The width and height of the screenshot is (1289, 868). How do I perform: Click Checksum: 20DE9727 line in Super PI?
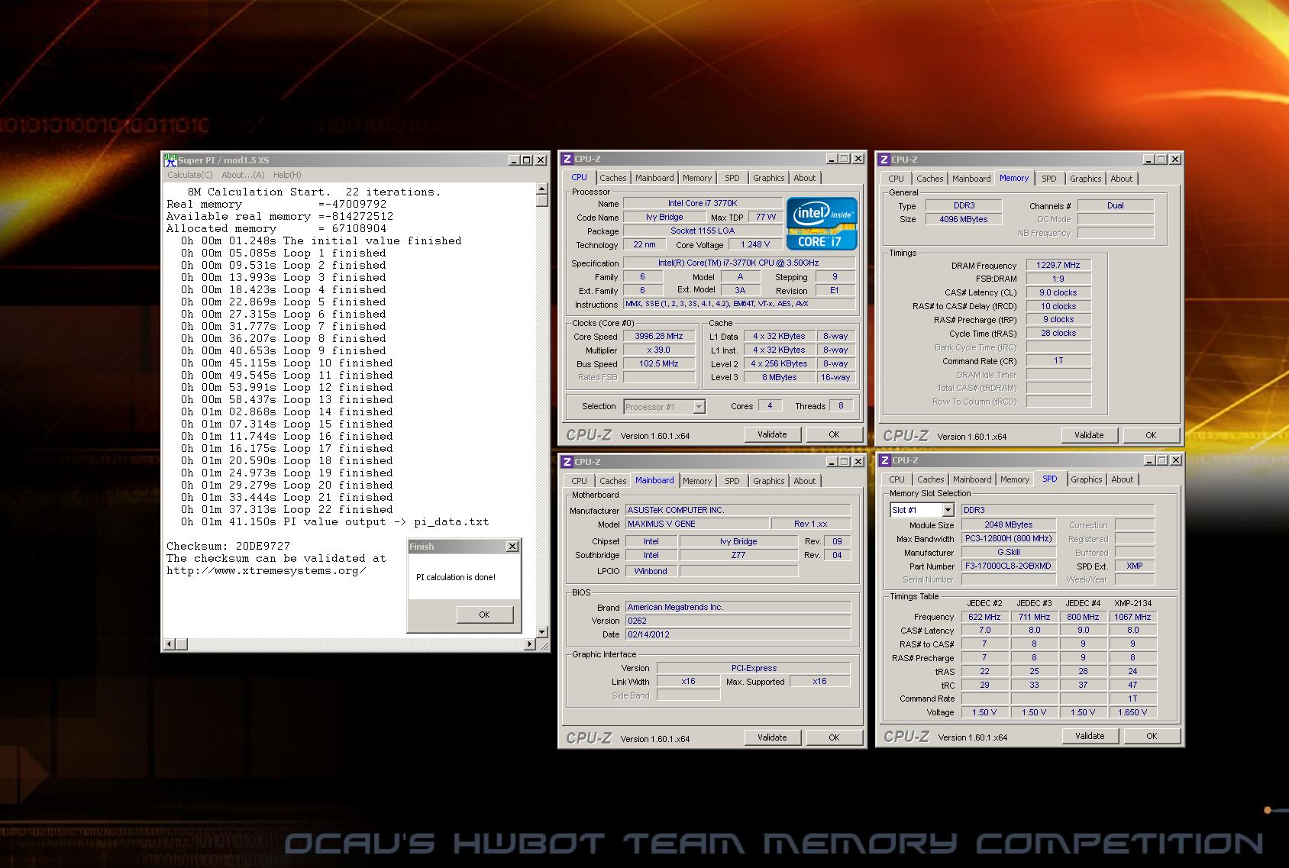tap(228, 547)
